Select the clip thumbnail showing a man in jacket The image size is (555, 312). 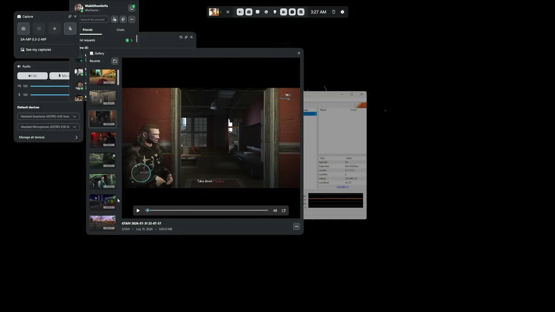[103, 181]
